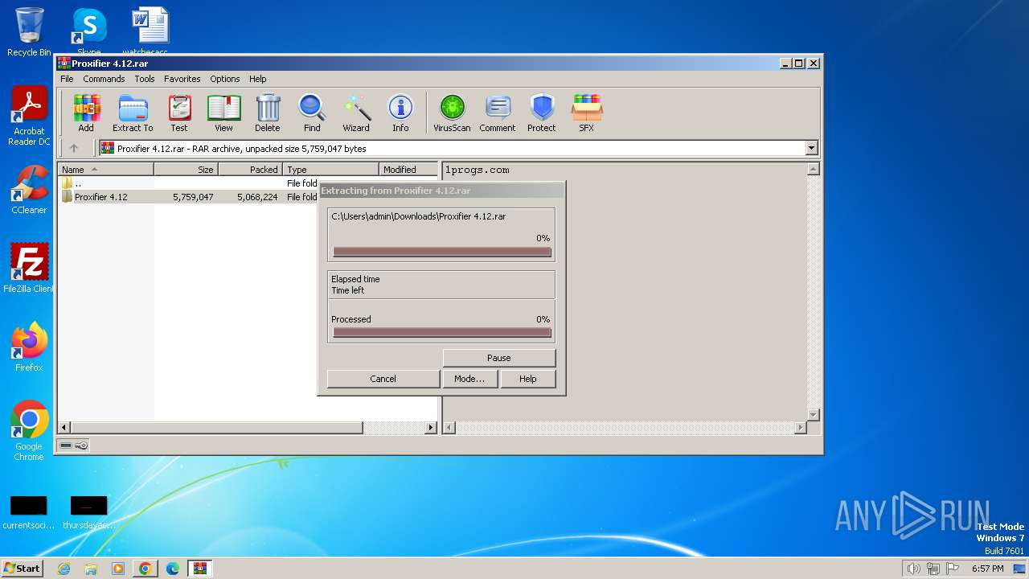Click the Extract To toolbar icon
Image resolution: width=1029 pixels, height=579 pixels.
pos(133,113)
